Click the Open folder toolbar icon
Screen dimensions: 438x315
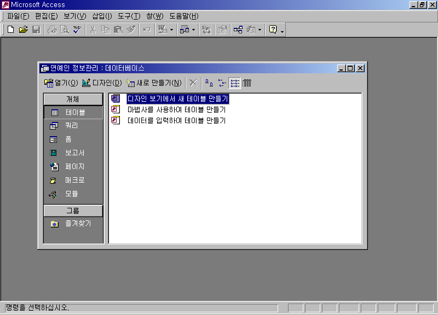(x=24, y=30)
